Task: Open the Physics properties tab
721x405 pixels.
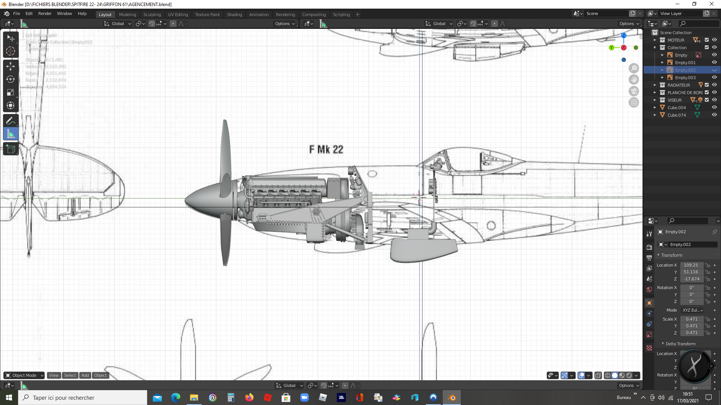Action: coord(649,313)
